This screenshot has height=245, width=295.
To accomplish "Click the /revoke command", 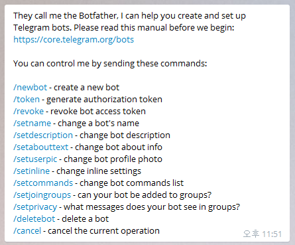I will 29,112.
